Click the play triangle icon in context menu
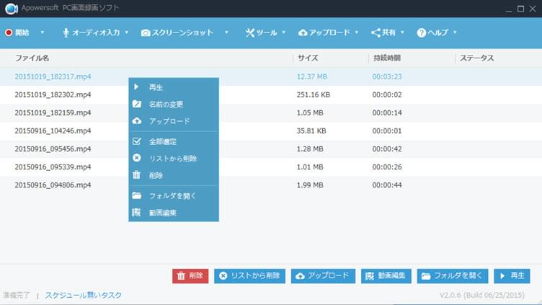542x305 pixels. pos(136,87)
